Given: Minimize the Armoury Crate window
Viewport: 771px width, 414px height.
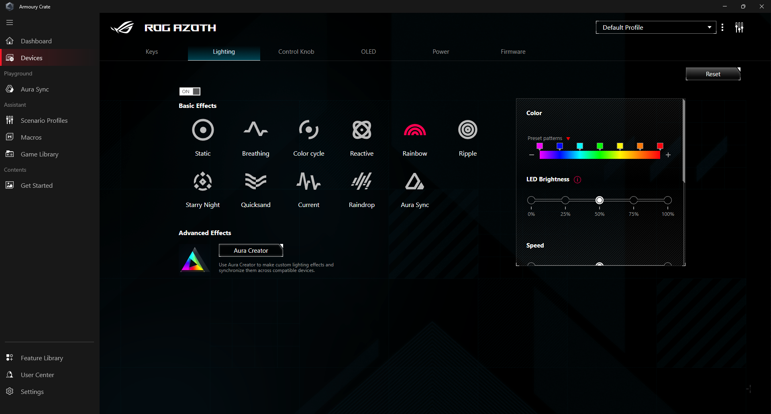Looking at the screenshot, I should pos(725,6).
